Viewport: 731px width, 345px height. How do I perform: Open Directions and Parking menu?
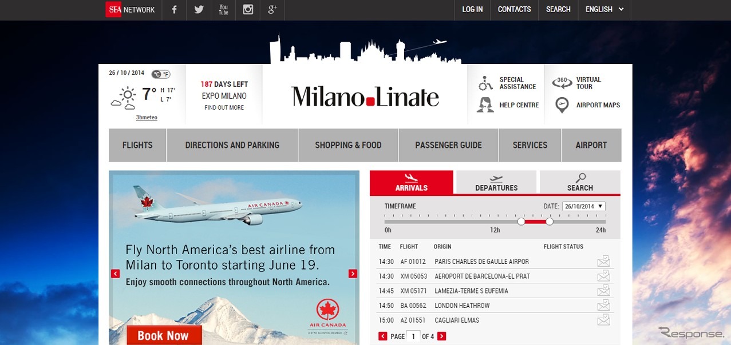[232, 145]
